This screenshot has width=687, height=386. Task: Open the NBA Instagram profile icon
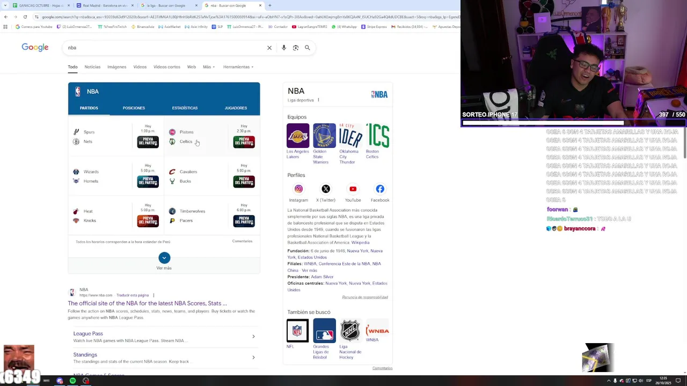coord(298,189)
